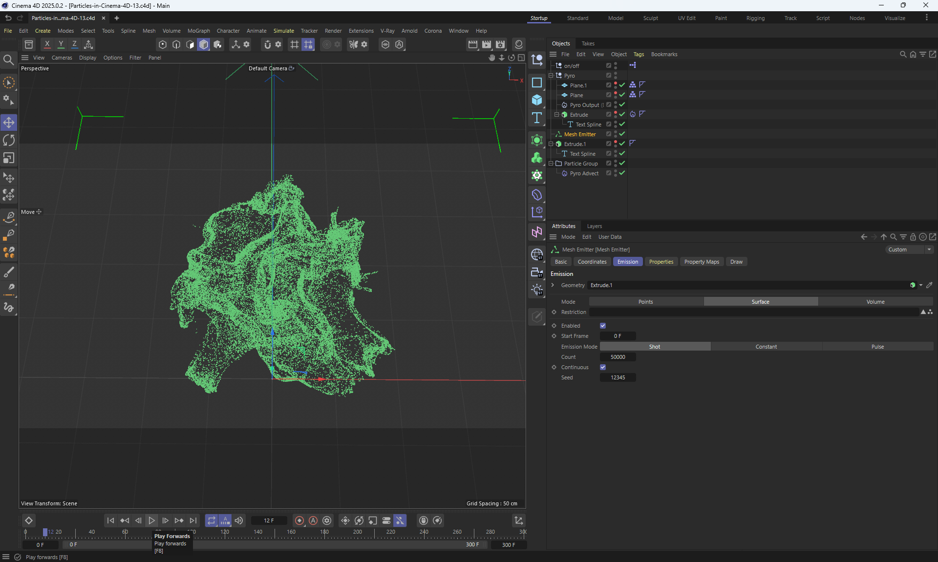Set Mode to Volume
This screenshot has height=562, width=938.
click(x=875, y=302)
